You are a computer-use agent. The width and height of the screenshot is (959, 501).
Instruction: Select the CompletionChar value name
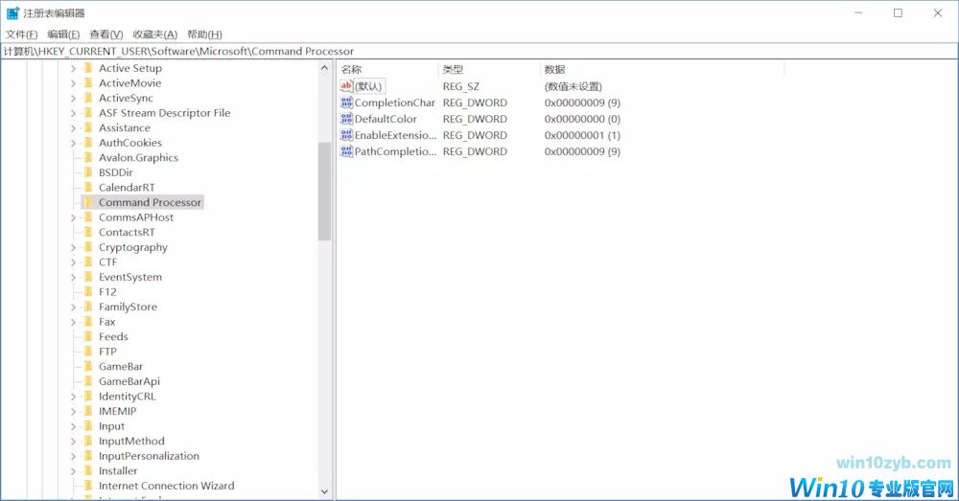[x=394, y=102]
